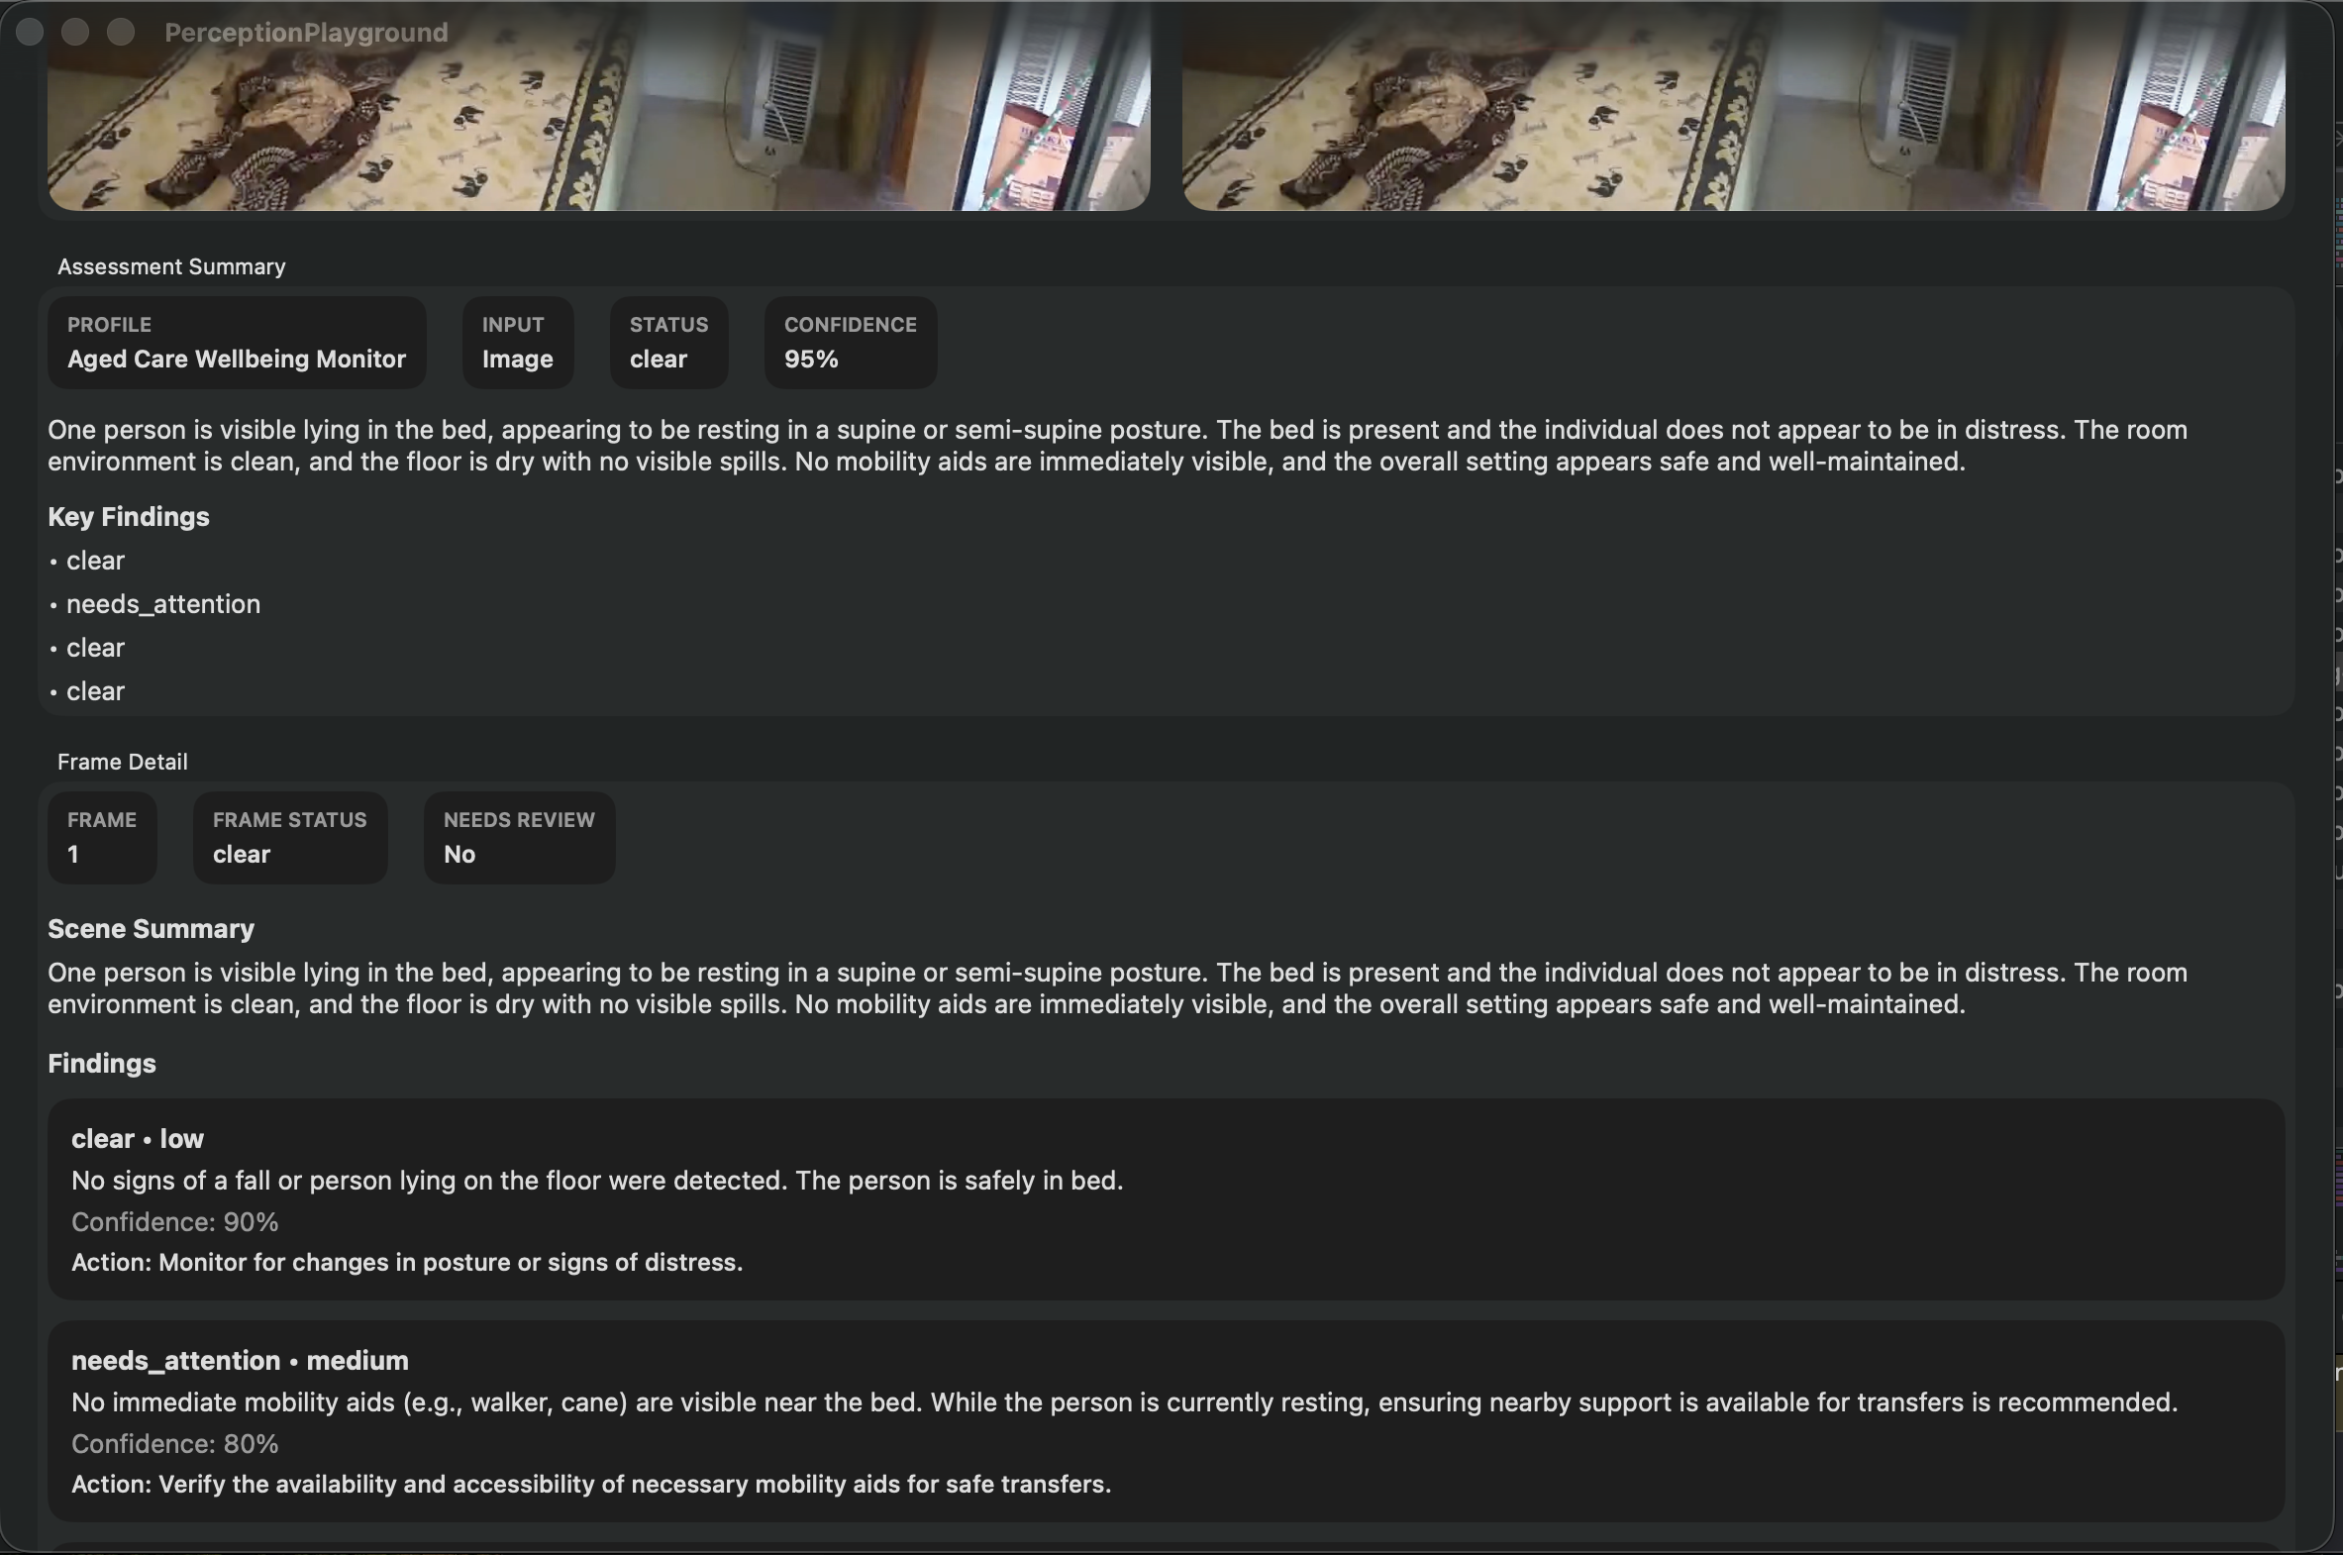Click the NEEDS REVIEW No card

[x=519, y=837]
